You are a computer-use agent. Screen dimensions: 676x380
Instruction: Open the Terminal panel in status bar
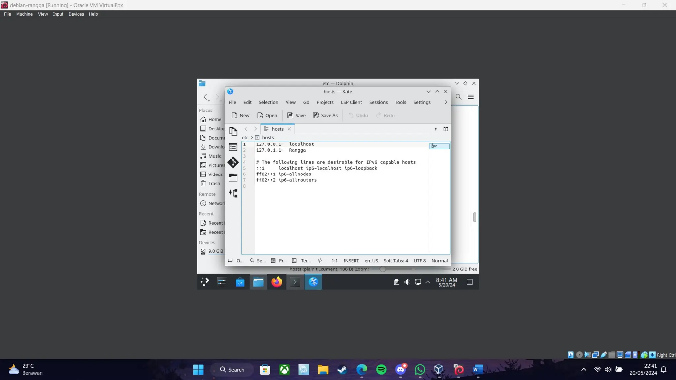pyautogui.click(x=301, y=261)
